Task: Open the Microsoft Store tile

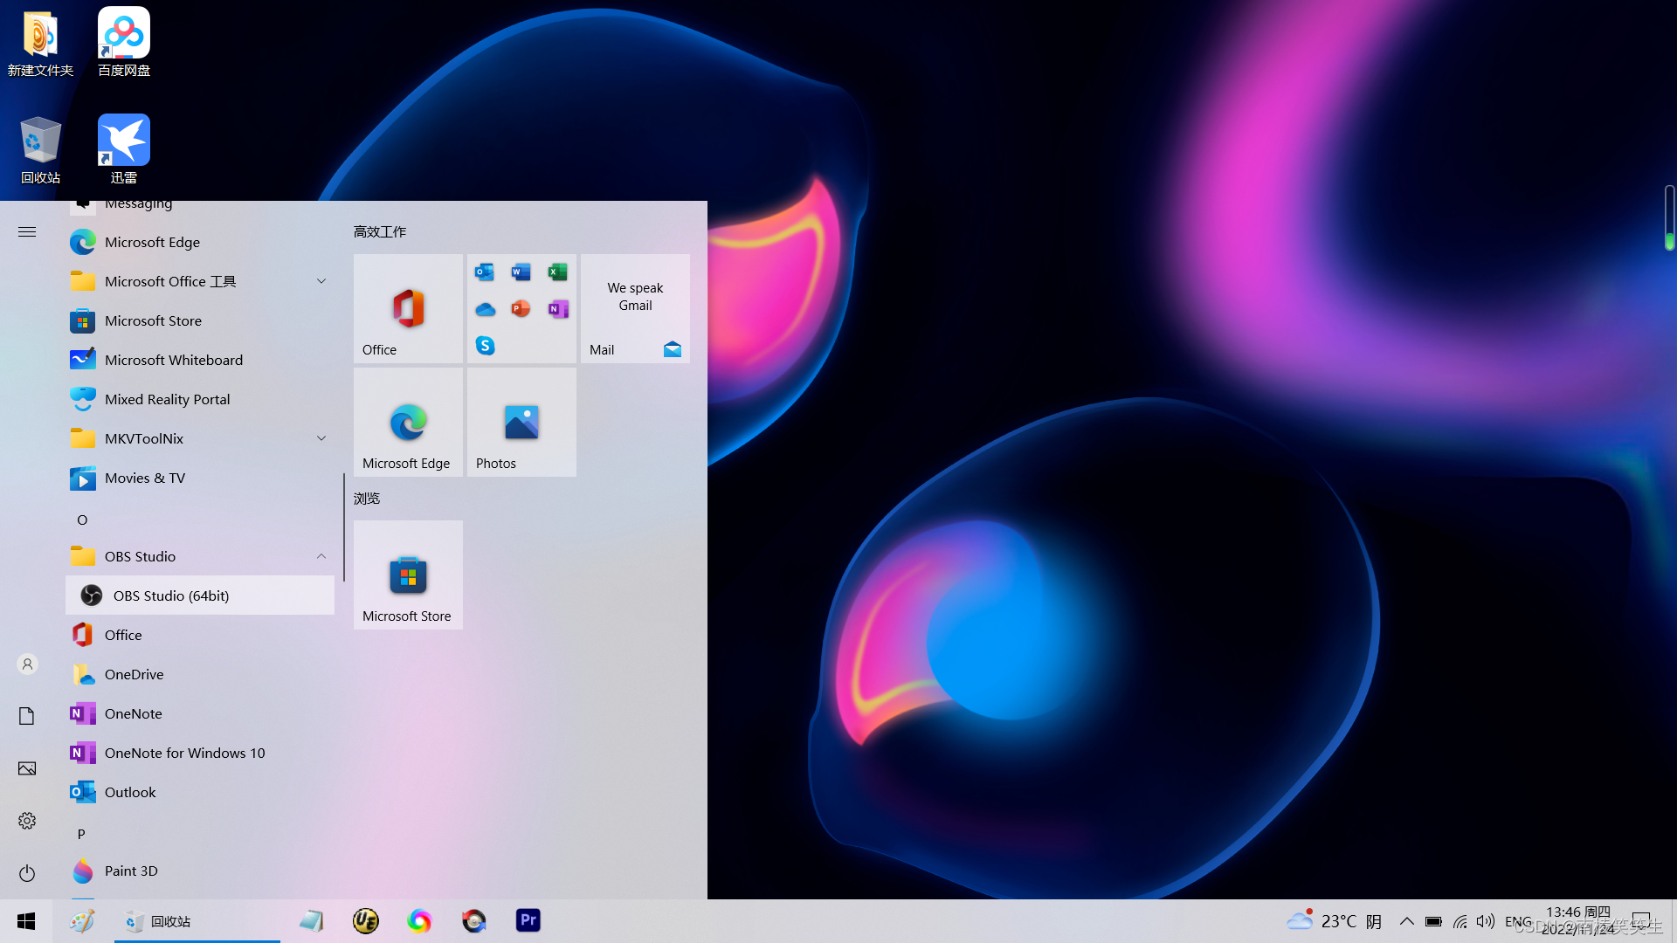Action: pos(408,575)
